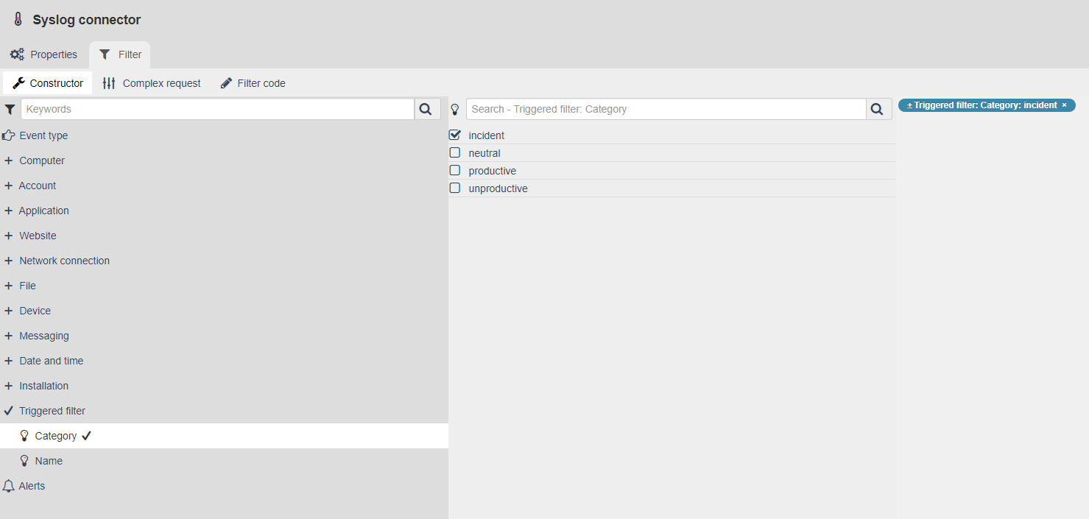The image size is (1089, 519).
Task: Click the lightbulb icon next to Name
Action: point(24,460)
